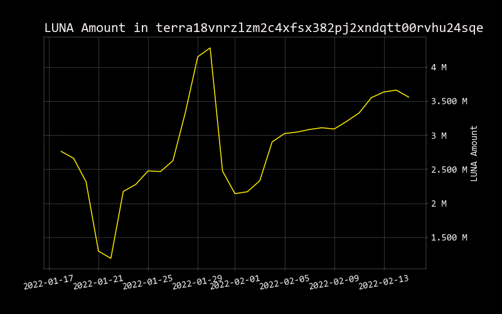The height and width of the screenshot is (314, 502).
Task: Click the '2022-01-17' date label
Action: click(x=49, y=282)
